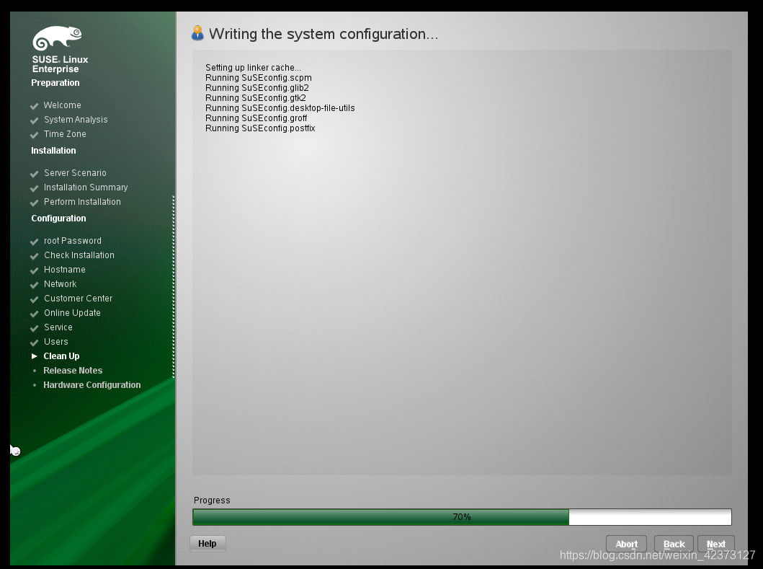Select the current Clean Up step

point(61,356)
